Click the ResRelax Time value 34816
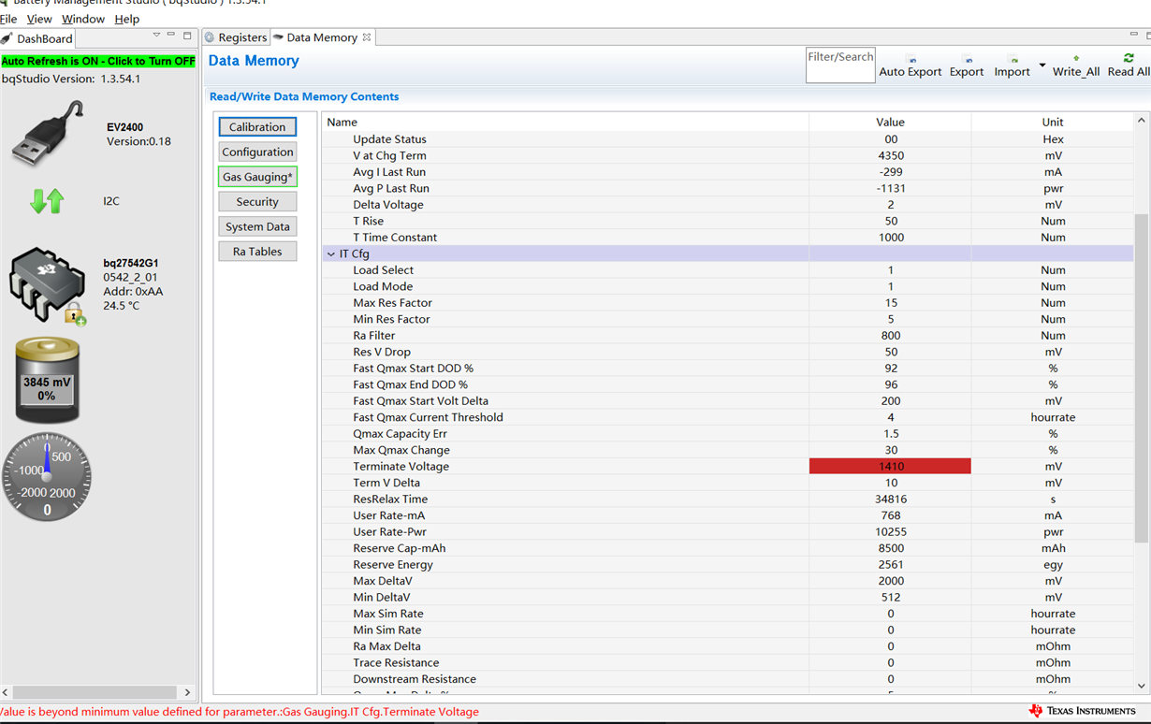 (890, 499)
